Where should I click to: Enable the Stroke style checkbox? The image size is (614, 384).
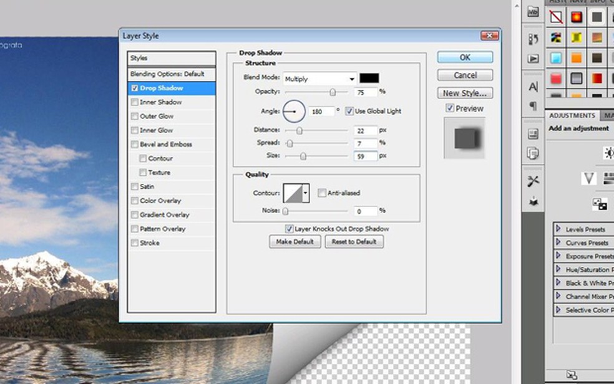click(135, 243)
